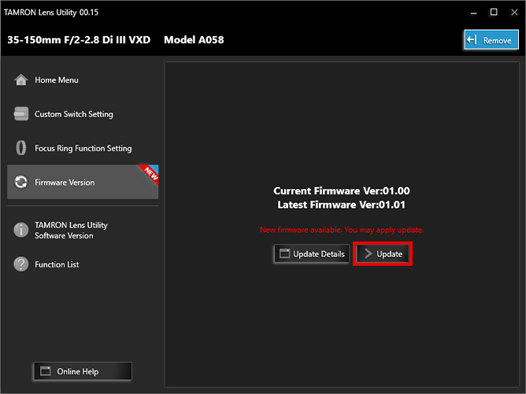This screenshot has height=394, width=526.
Task: Click the Remove lens button
Action: coord(491,40)
